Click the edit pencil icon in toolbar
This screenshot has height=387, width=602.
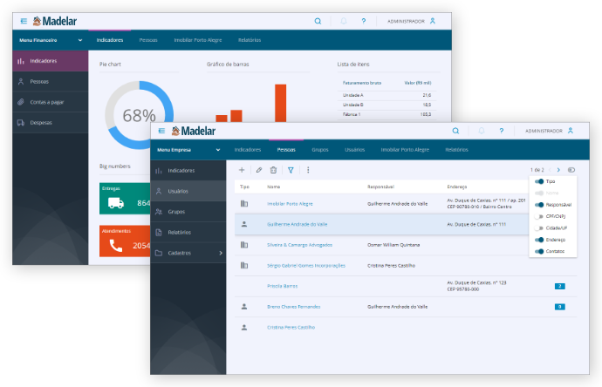(259, 170)
